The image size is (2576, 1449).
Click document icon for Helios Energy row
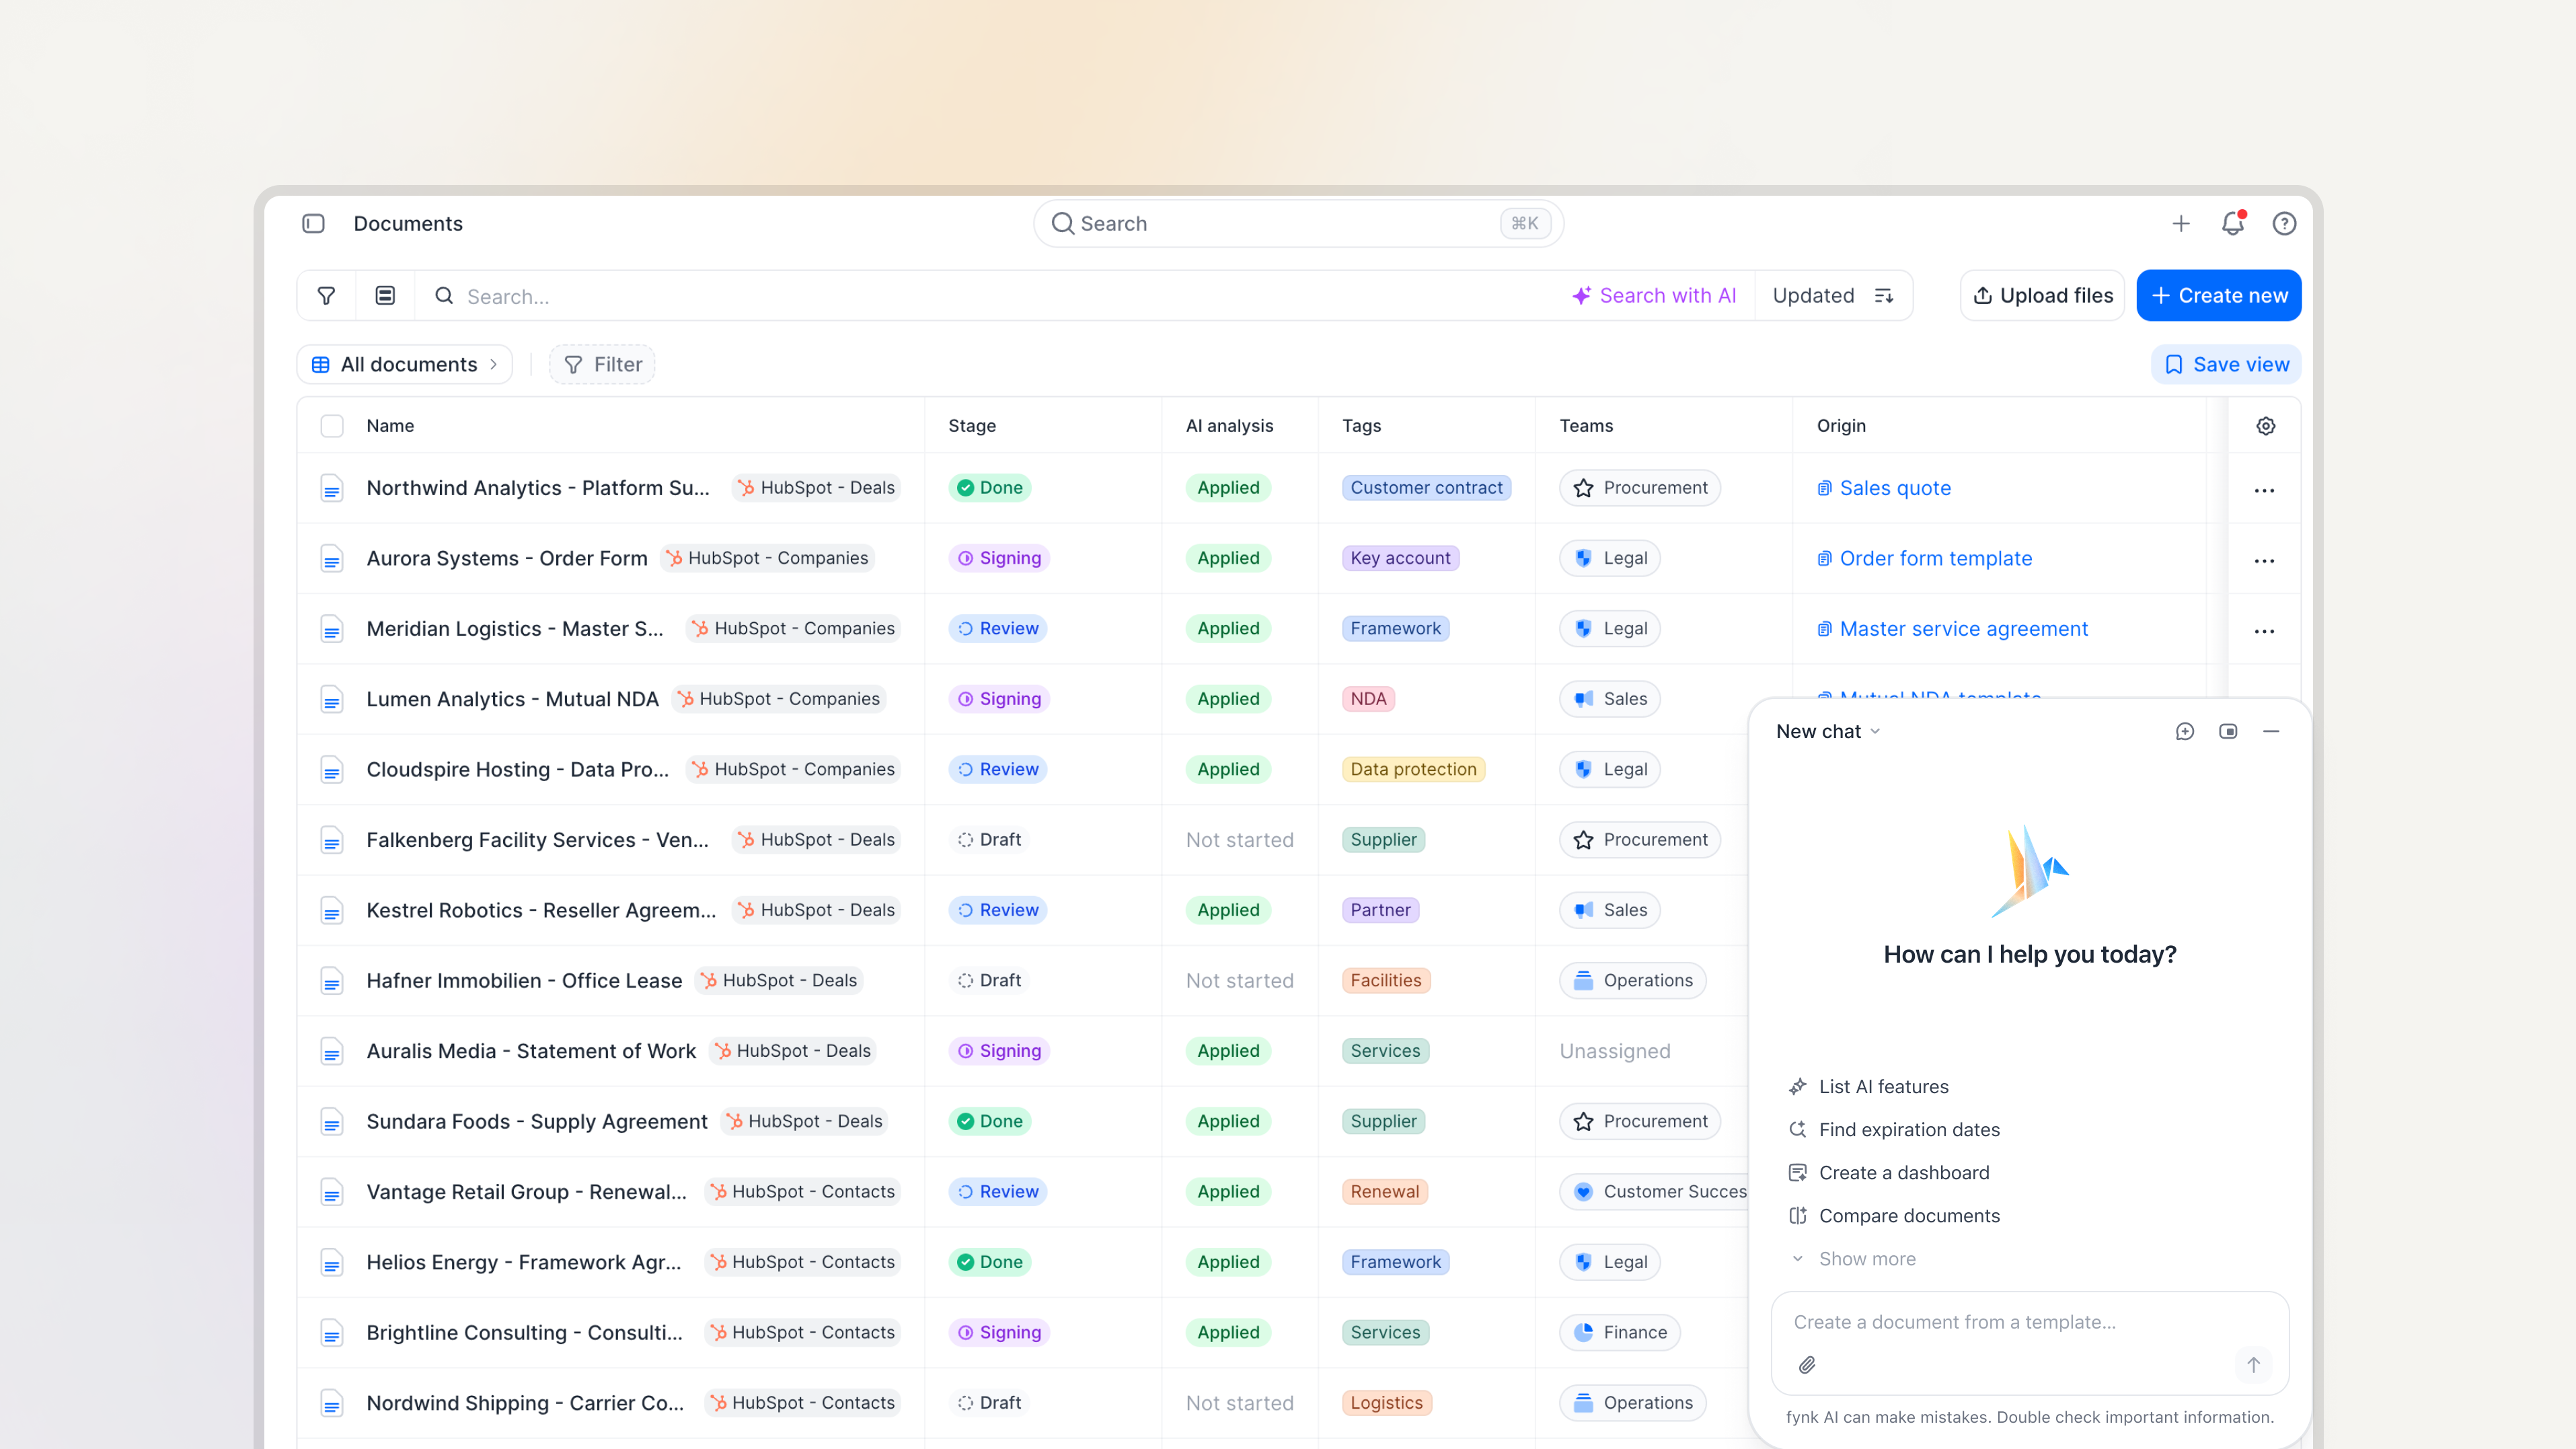click(x=332, y=1263)
